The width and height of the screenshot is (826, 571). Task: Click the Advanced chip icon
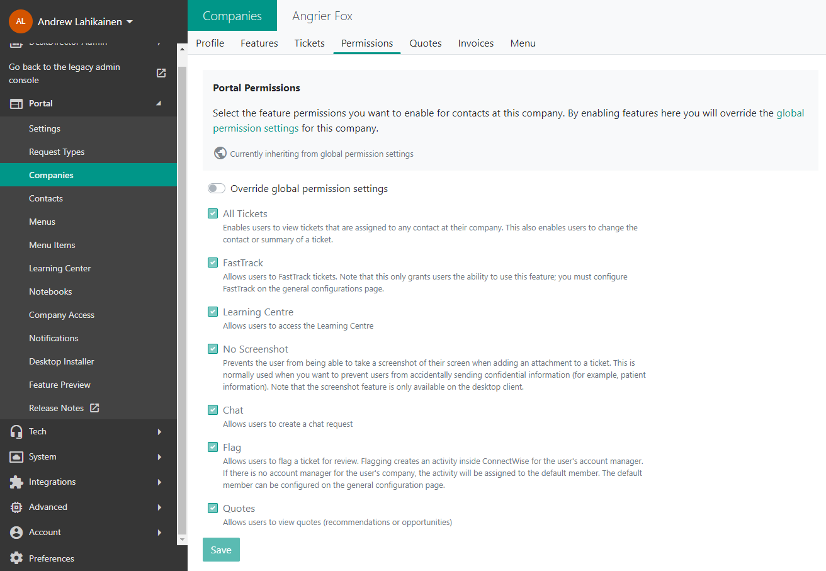[16, 507]
